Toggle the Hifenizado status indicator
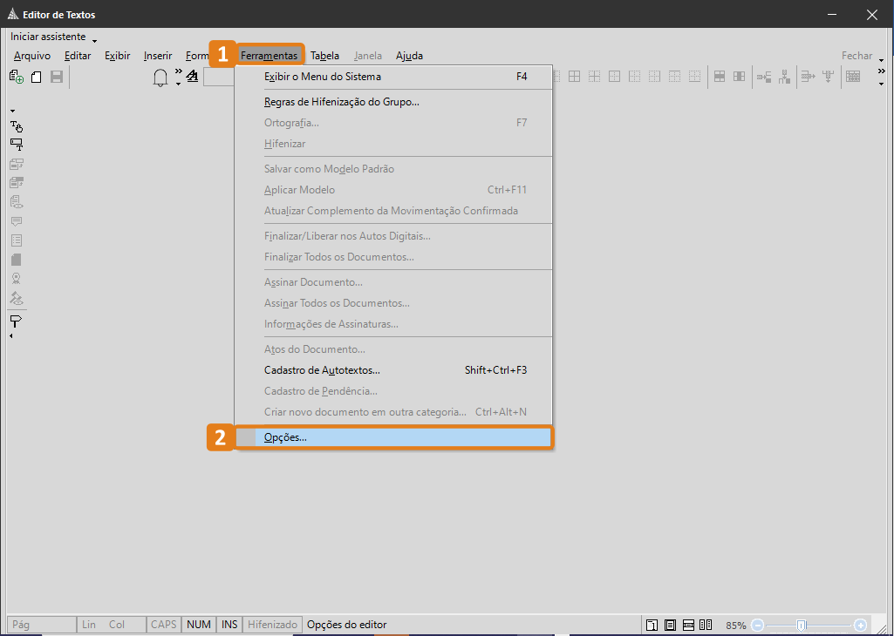The width and height of the screenshot is (894, 636). pyautogui.click(x=273, y=625)
